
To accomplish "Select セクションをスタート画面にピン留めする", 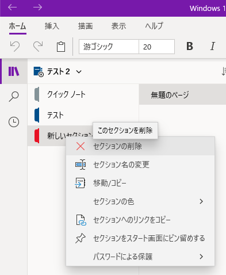I will [140, 238].
